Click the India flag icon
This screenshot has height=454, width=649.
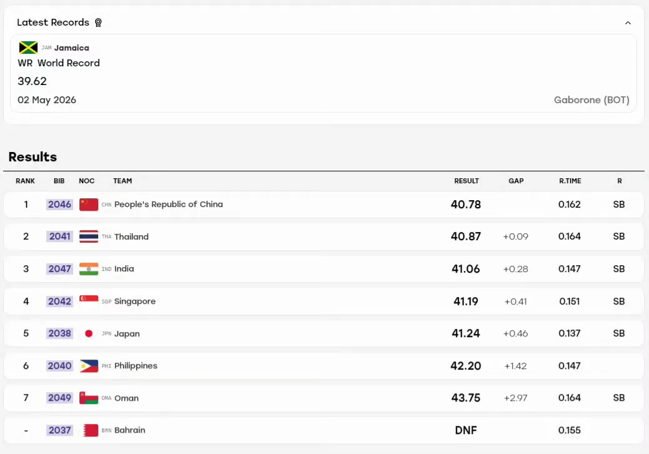[89, 269]
